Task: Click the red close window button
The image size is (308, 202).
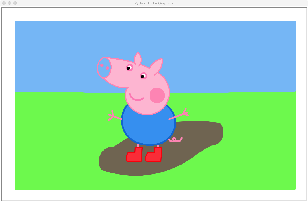Action: pyautogui.click(x=4, y=3)
